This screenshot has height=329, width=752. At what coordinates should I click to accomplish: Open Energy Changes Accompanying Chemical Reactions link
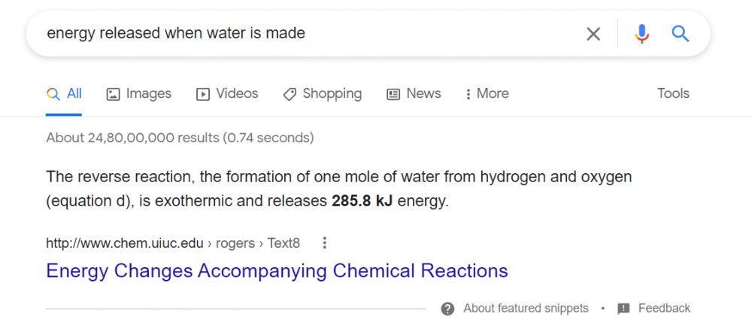[277, 270]
